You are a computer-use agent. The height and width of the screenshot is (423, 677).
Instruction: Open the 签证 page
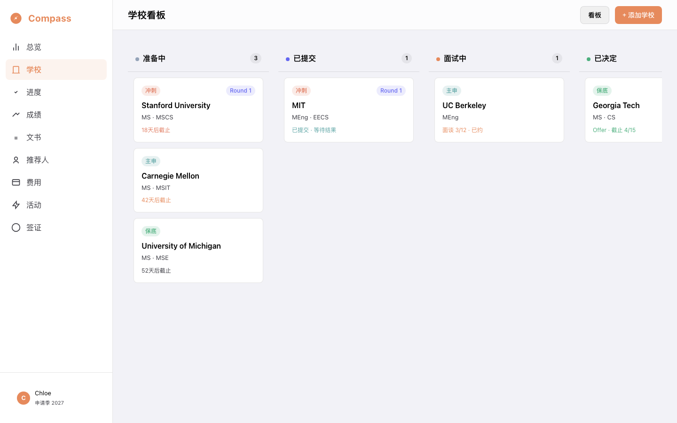click(56, 227)
